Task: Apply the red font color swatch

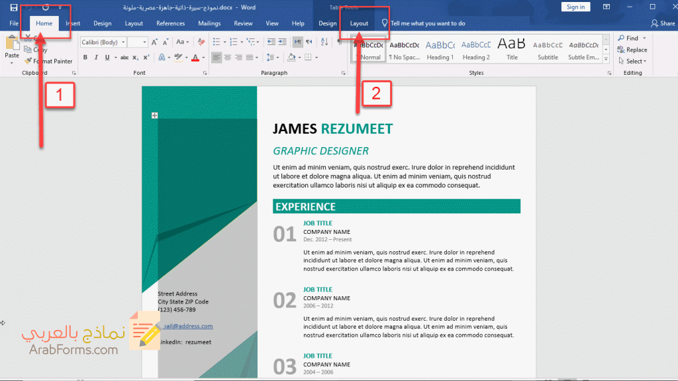Action: point(195,57)
